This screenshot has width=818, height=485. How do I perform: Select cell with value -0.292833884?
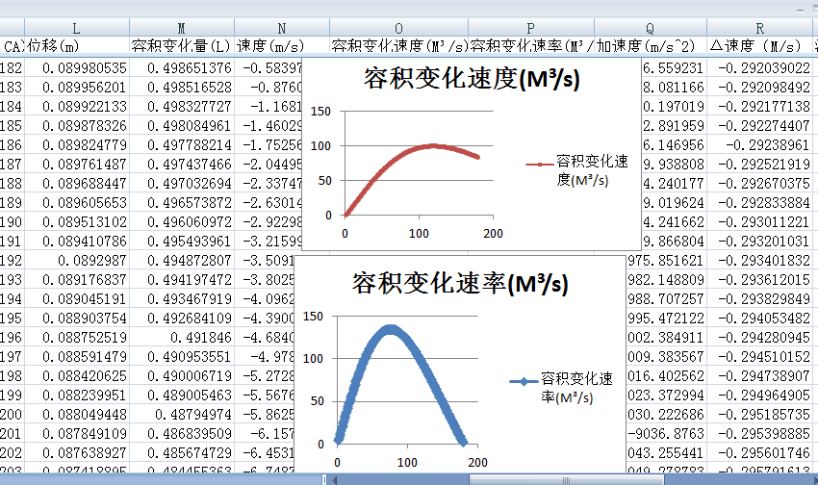click(759, 202)
